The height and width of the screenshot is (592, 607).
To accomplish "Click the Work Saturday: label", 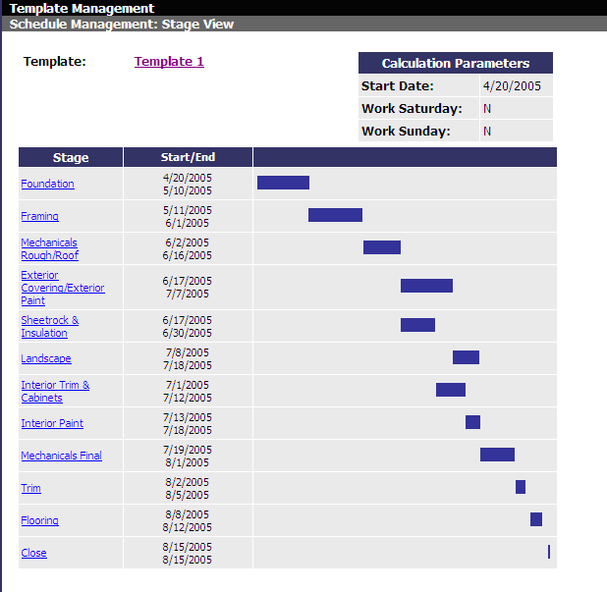I will point(412,109).
